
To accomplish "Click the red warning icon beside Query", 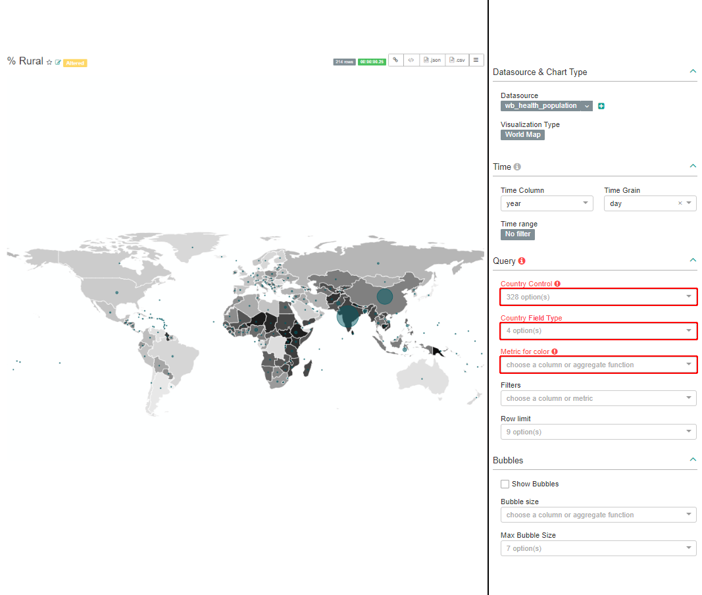I will [x=522, y=261].
